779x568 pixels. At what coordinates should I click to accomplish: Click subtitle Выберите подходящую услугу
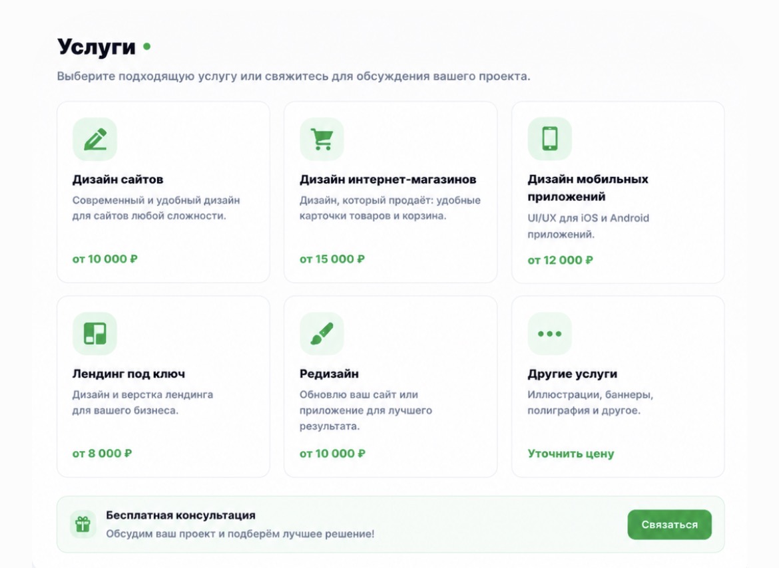(x=293, y=76)
